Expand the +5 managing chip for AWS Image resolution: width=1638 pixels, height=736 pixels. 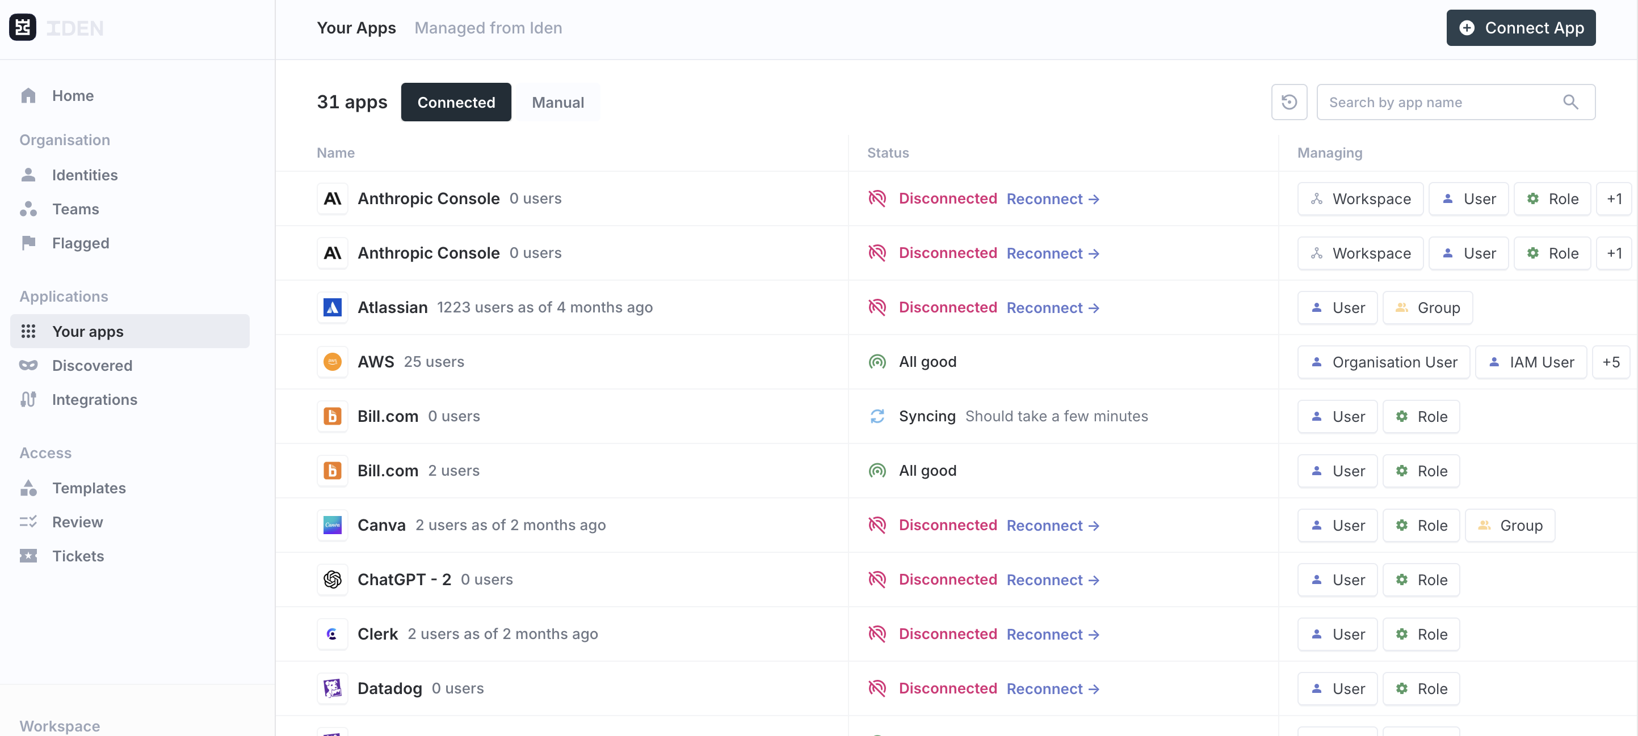click(1610, 362)
